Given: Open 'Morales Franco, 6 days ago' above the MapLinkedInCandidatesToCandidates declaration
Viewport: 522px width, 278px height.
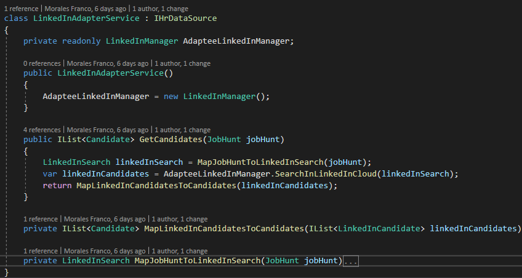Looking at the screenshot, I should (x=105, y=219).
